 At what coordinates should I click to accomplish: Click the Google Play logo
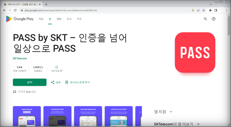(x=20, y=19)
